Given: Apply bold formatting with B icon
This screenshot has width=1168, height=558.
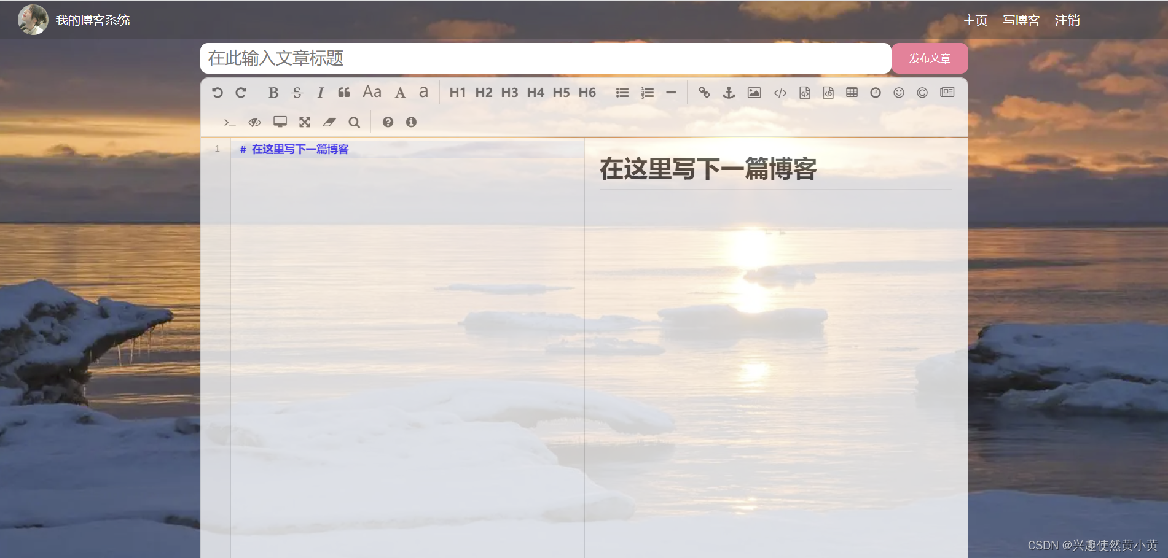Looking at the screenshot, I should pyautogui.click(x=273, y=93).
